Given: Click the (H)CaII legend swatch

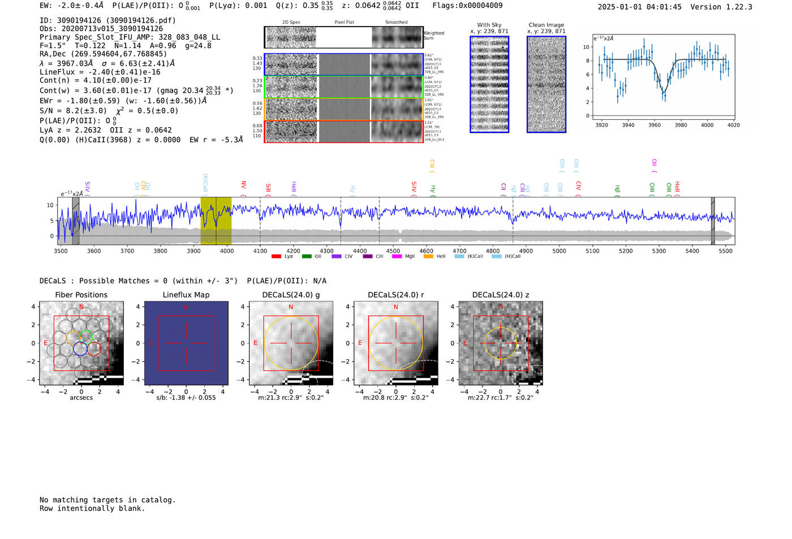Looking at the screenshot, I should [497, 256].
